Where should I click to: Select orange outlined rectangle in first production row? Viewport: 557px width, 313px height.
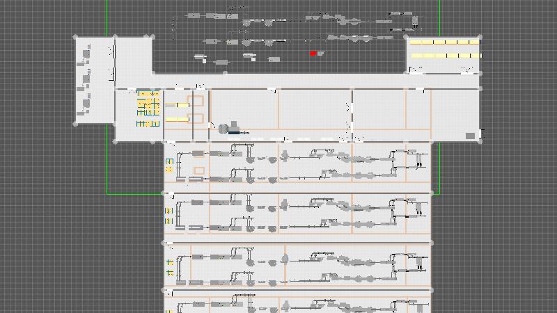pyautogui.click(x=199, y=170)
